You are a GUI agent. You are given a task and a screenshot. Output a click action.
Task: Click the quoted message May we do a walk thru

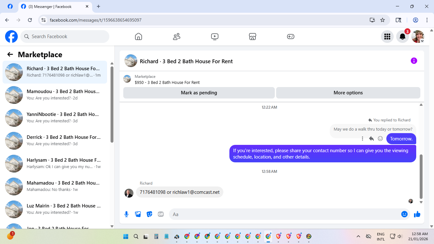point(373,129)
